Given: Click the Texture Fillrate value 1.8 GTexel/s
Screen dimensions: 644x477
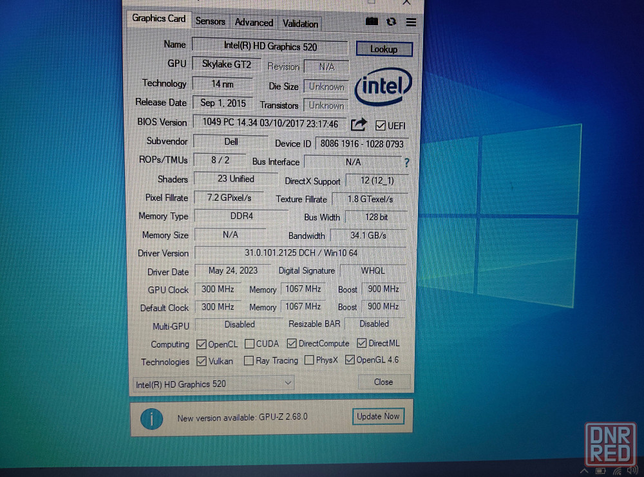Looking at the screenshot, I should (x=370, y=199).
